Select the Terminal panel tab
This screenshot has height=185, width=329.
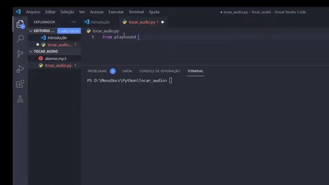(195, 71)
